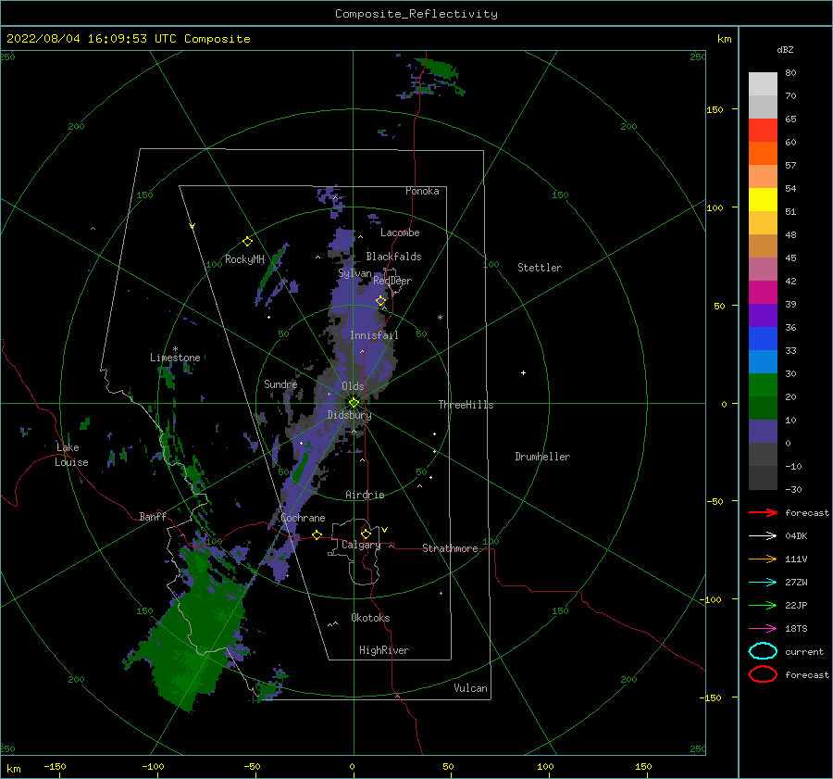Click the yellow diamond marker above RockyMH
Viewport: 833px width, 779px height.
coord(247,242)
